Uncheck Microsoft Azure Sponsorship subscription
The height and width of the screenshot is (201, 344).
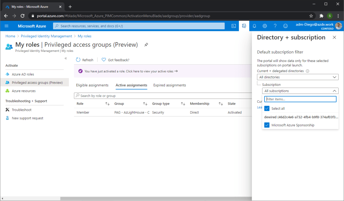[x=267, y=125]
